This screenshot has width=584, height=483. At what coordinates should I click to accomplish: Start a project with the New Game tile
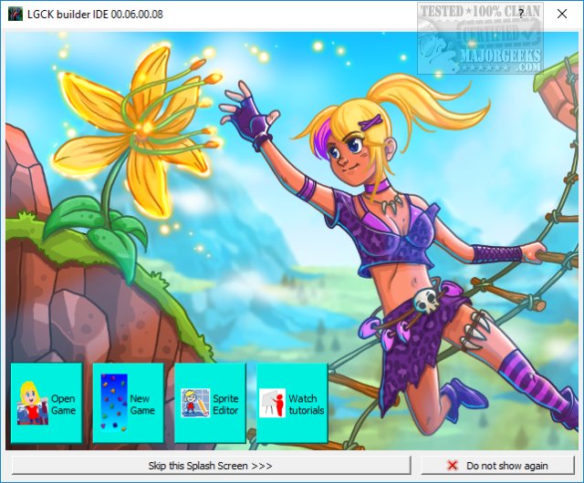click(128, 403)
